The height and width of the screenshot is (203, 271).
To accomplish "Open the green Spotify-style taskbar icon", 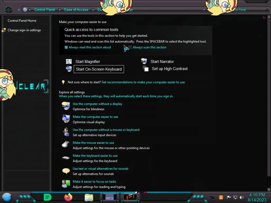I will click(x=48, y=197).
